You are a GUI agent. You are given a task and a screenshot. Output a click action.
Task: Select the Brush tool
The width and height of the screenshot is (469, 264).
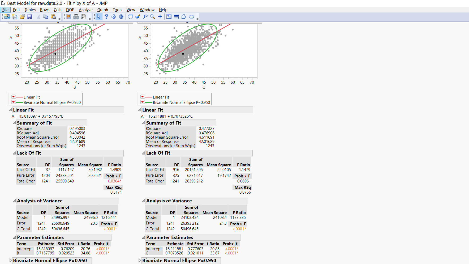137,17
